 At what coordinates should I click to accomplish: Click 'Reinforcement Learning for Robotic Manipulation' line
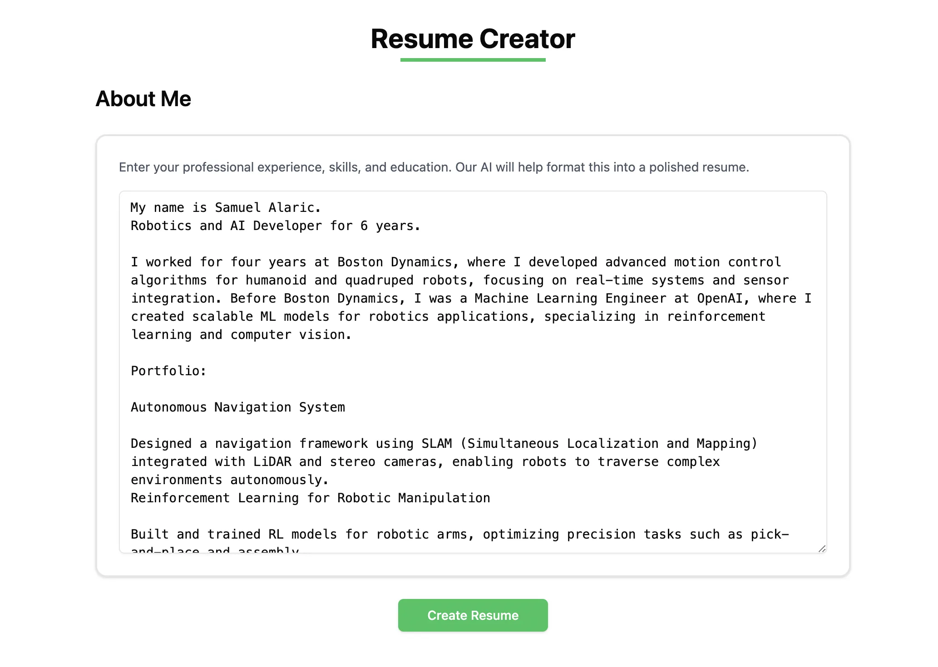pos(310,498)
